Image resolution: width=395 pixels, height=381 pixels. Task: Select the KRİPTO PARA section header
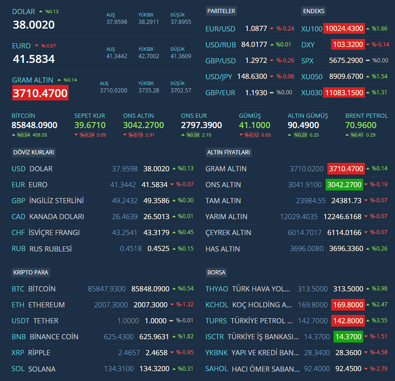[30, 272]
